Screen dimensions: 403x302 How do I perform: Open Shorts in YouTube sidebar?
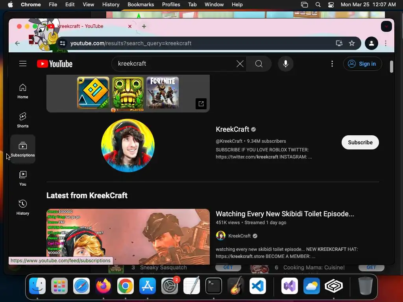click(x=23, y=120)
